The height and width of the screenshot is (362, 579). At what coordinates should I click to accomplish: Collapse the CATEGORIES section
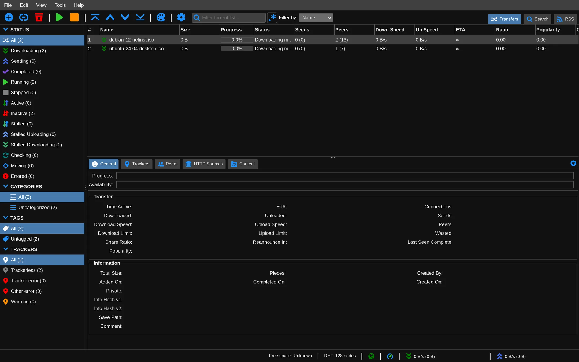coord(5,186)
